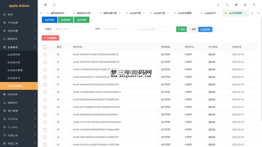
Task: Click the apple Admin logo
Action: click(x=19, y=5)
